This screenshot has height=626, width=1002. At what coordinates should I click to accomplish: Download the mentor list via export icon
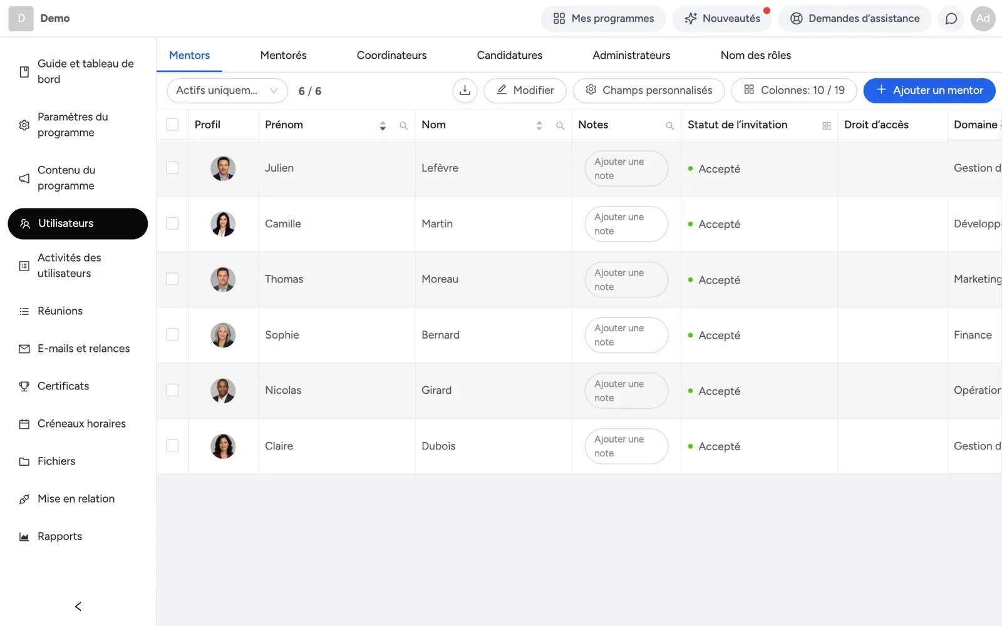465,90
